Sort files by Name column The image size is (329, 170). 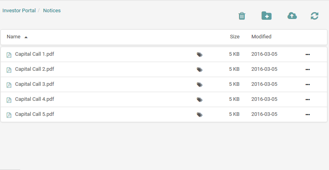pos(14,37)
